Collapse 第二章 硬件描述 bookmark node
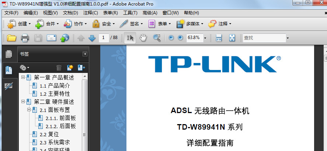Screen dimensions: 327x151 coord(23,102)
